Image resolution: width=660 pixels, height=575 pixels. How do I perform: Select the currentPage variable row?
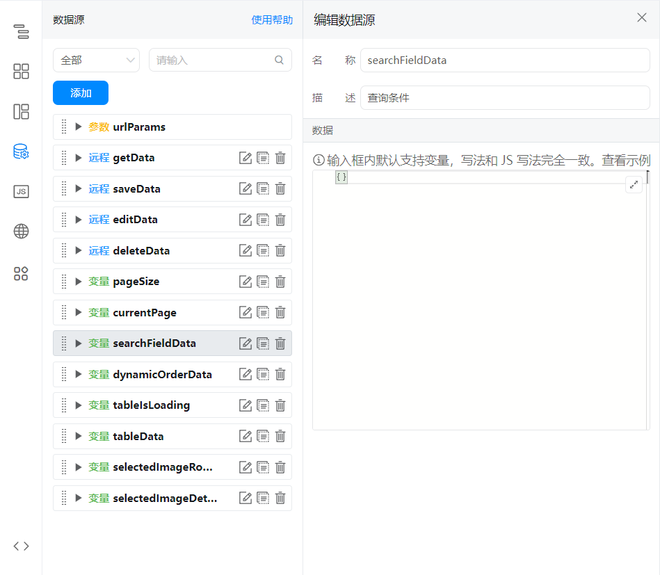pos(145,313)
